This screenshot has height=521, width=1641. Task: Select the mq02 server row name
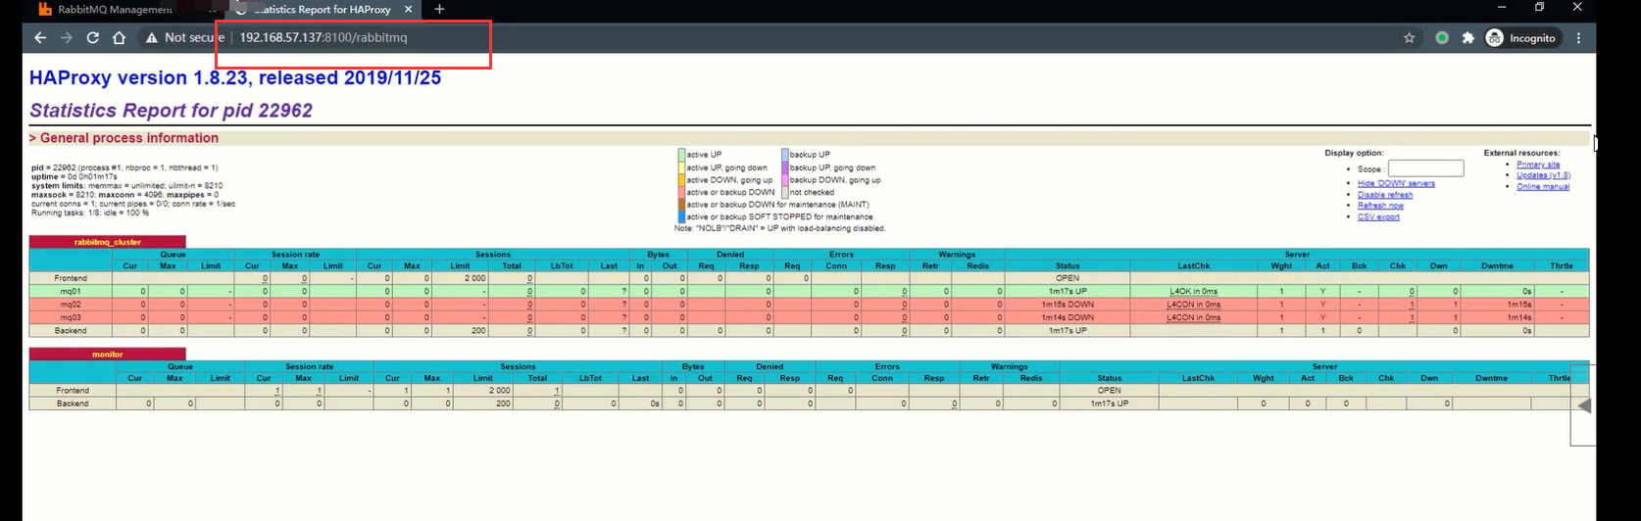71,305
